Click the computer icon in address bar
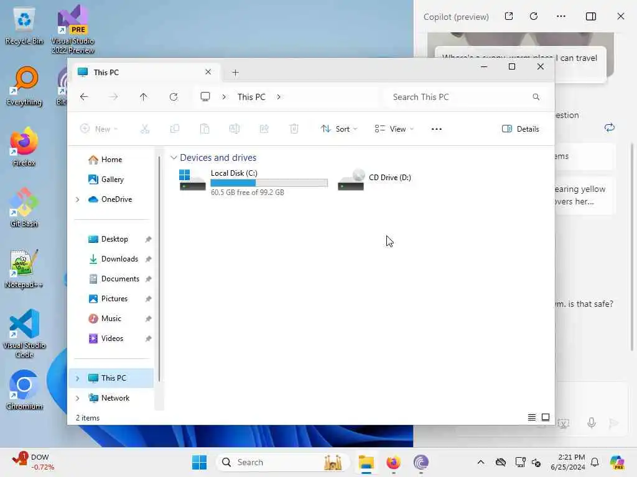637x477 pixels. (205, 96)
